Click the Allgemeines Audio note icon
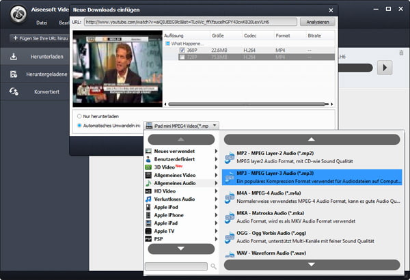410x280 pixels. coord(148,183)
